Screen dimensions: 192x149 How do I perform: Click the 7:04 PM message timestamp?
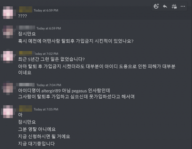[x=49, y=85]
